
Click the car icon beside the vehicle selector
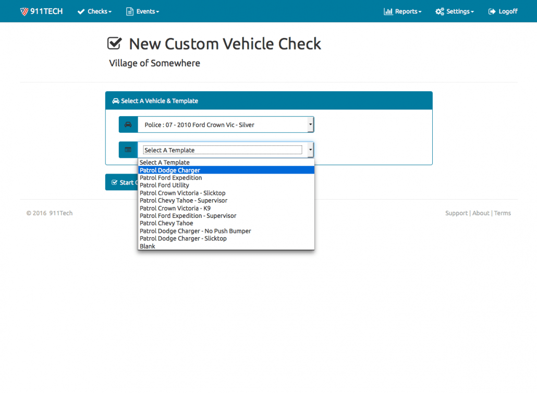[128, 125]
